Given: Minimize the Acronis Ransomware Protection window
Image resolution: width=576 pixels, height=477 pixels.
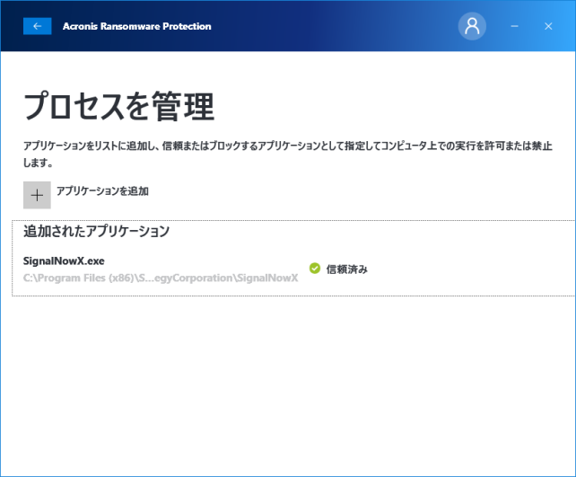Looking at the screenshot, I should (514, 26).
